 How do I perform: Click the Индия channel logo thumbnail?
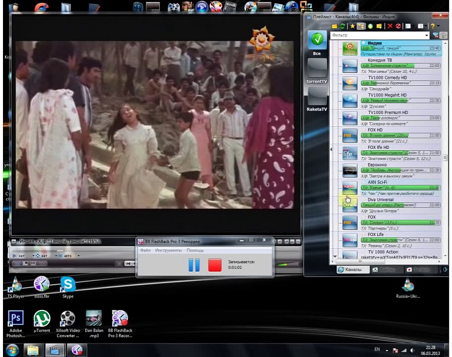[350, 49]
